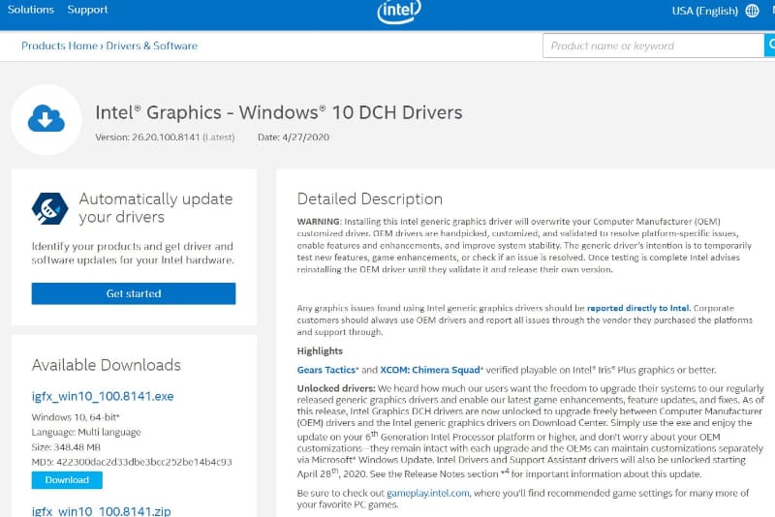775x517 pixels.
Task: Open the Support menu
Action: click(87, 10)
